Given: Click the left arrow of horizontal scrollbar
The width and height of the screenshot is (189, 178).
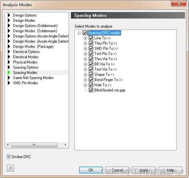Looking at the screenshot, I should tap(8, 145).
